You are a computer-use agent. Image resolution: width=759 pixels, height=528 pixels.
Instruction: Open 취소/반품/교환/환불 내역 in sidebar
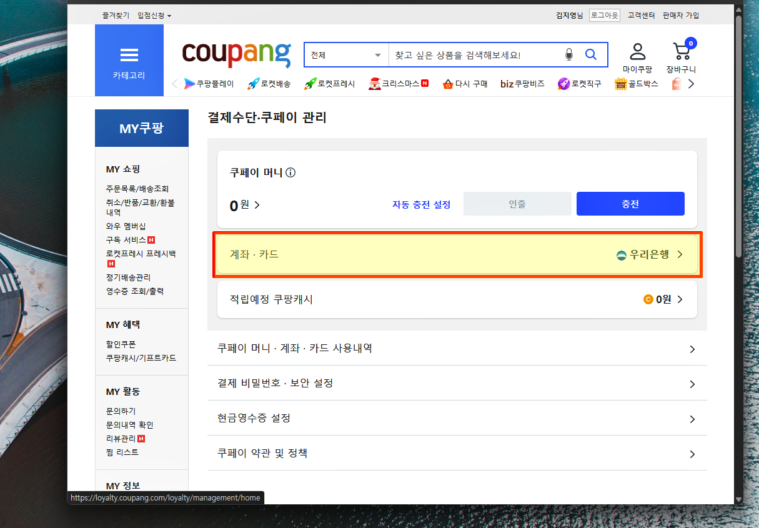coord(141,207)
